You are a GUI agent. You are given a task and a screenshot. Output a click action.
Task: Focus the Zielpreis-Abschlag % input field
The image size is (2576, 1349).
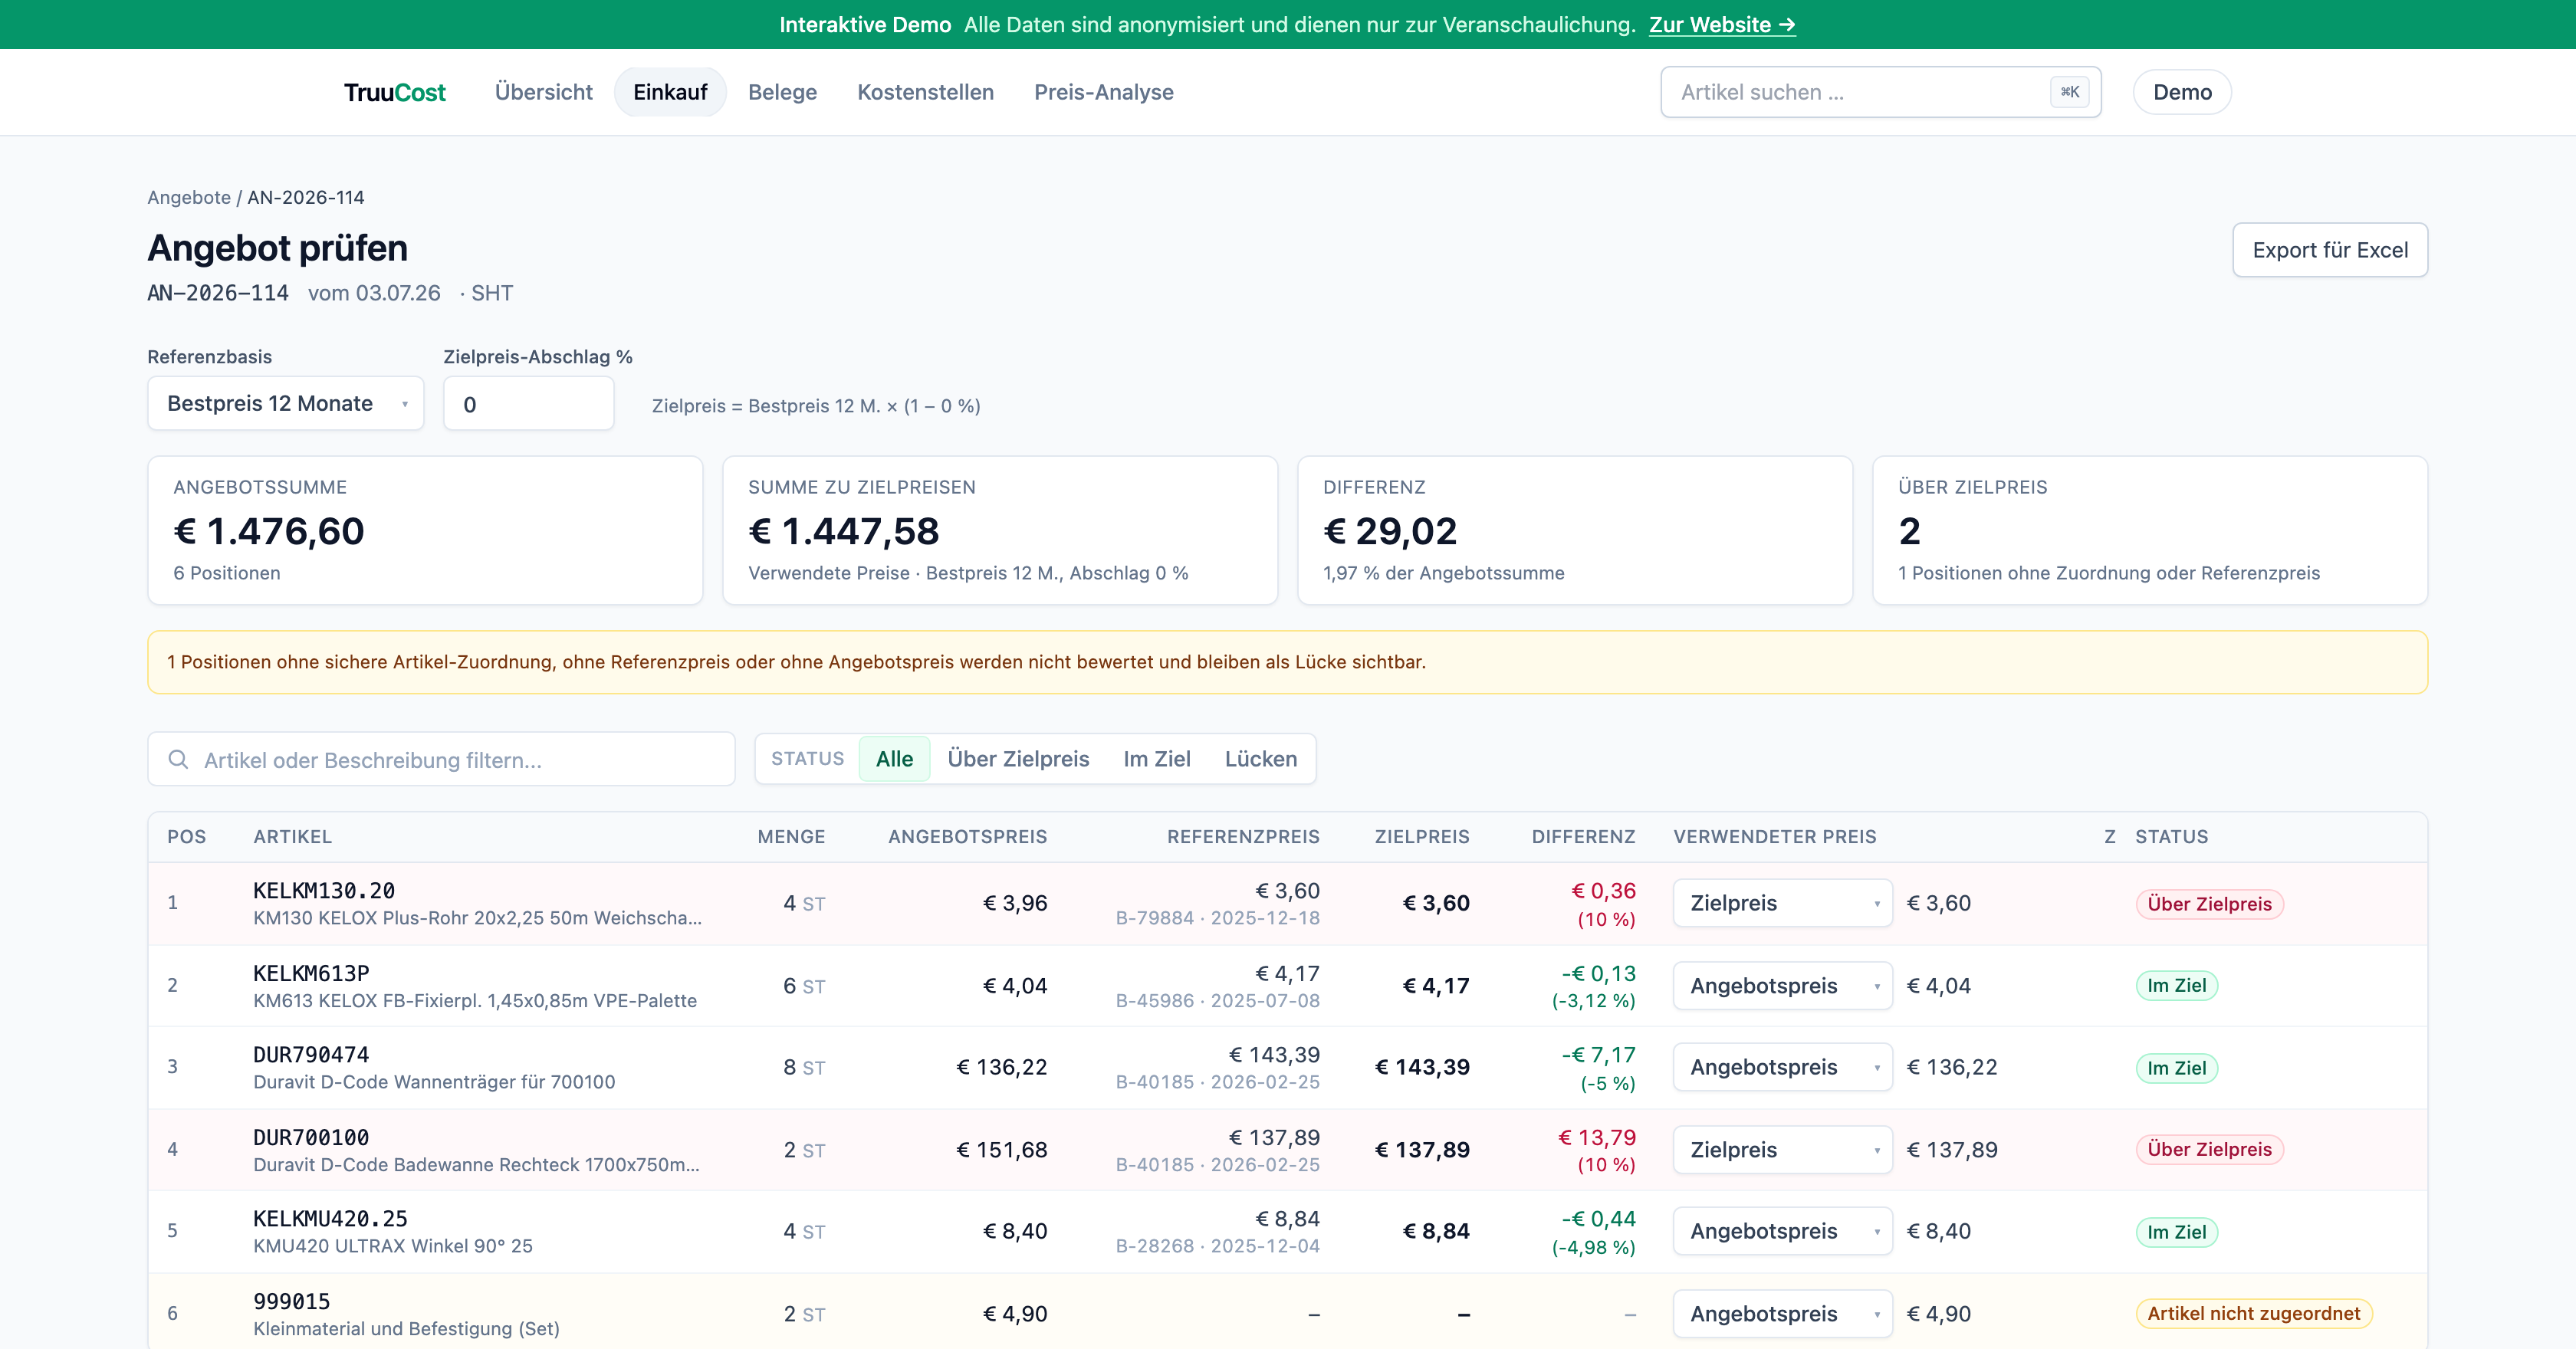[x=528, y=404]
